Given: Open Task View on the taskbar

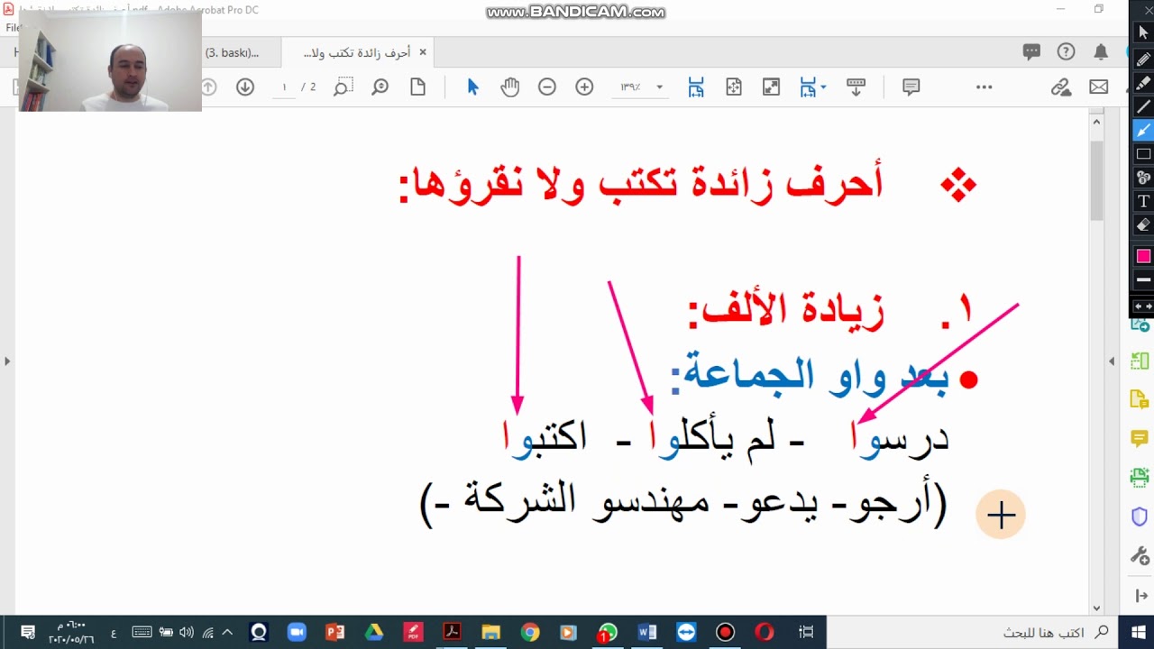Looking at the screenshot, I should point(807,632).
